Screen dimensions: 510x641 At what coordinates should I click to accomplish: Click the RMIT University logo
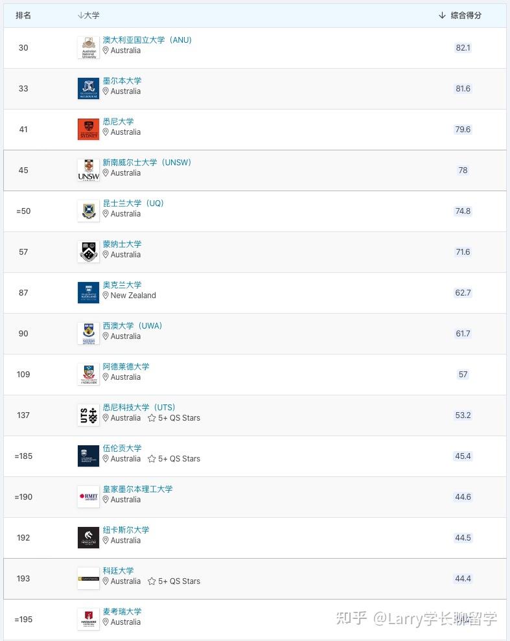tap(88, 497)
